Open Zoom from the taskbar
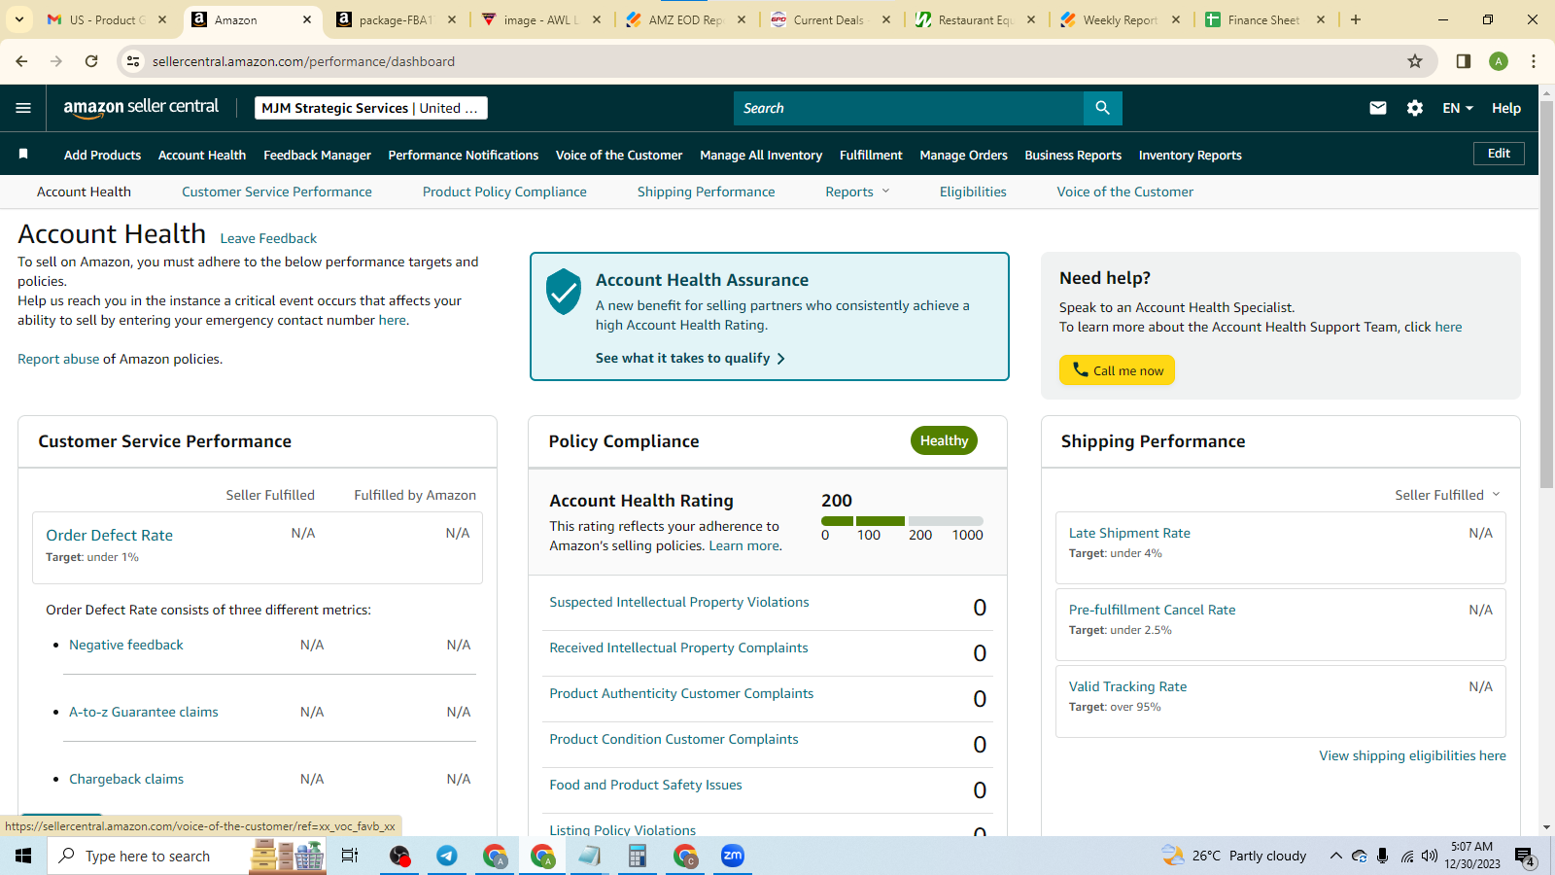This screenshot has height=875, width=1555. tap(733, 856)
